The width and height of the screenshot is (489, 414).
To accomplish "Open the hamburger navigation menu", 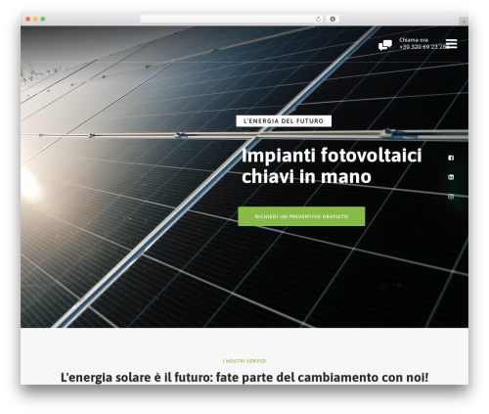I will 452,43.
